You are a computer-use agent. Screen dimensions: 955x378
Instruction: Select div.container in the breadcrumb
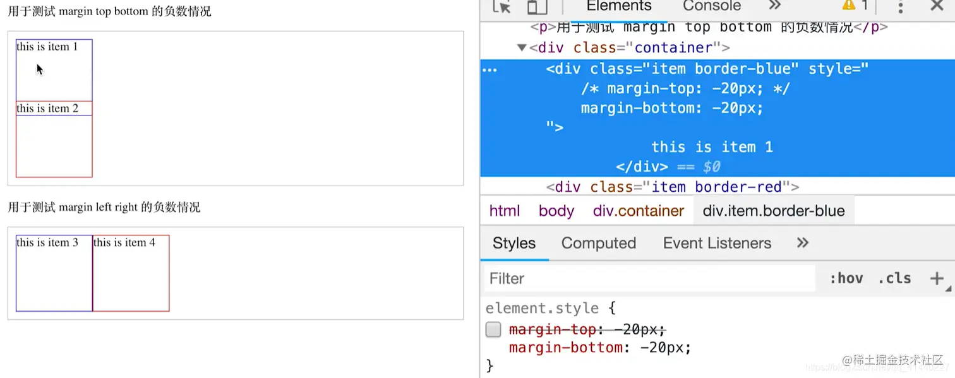click(639, 211)
